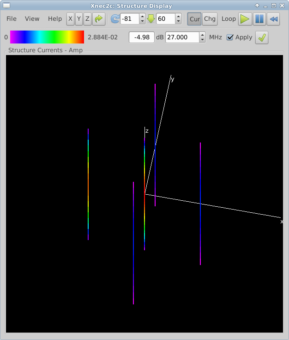Image resolution: width=289 pixels, height=340 pixels.
Task: Uncheck the Apply checkbox
Action: [x=230, y=37]
